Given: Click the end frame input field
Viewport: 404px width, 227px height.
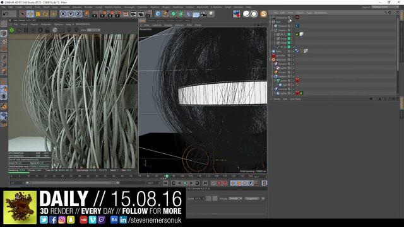Looking at the screenshot, I should click(x=153, y=183).
